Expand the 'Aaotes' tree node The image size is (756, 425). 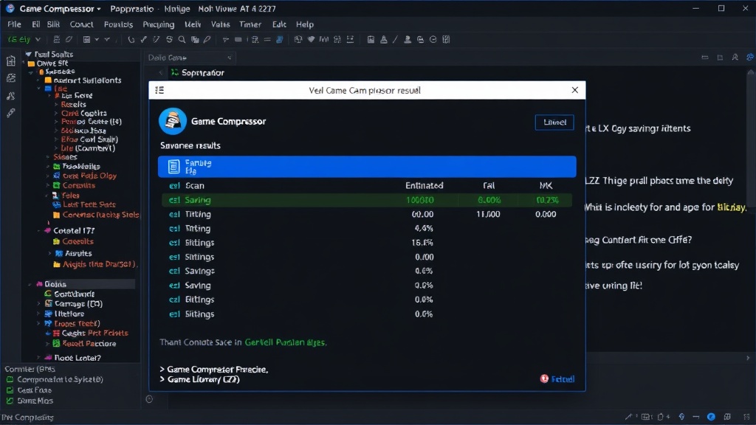click(x=50, y=254)
